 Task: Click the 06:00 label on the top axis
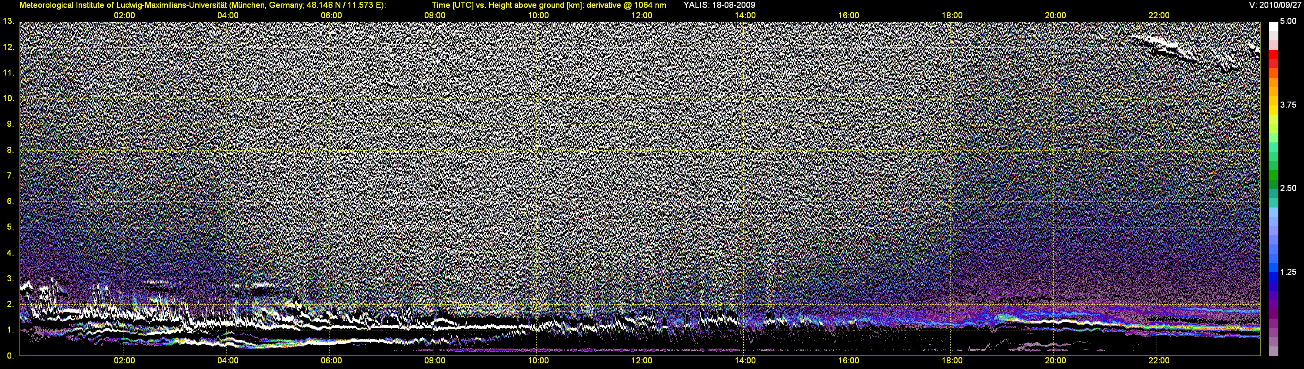(x=332, y=16)
